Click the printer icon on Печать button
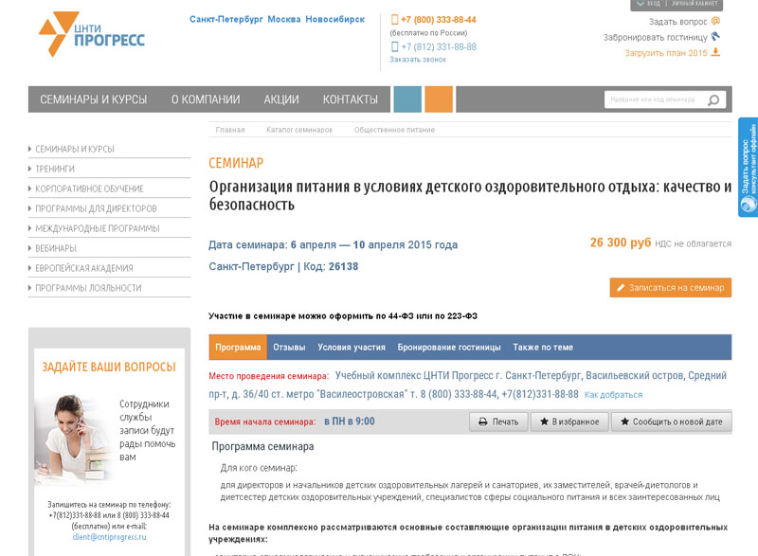This screenshot has height=556, width=758. tap(483, 421)
